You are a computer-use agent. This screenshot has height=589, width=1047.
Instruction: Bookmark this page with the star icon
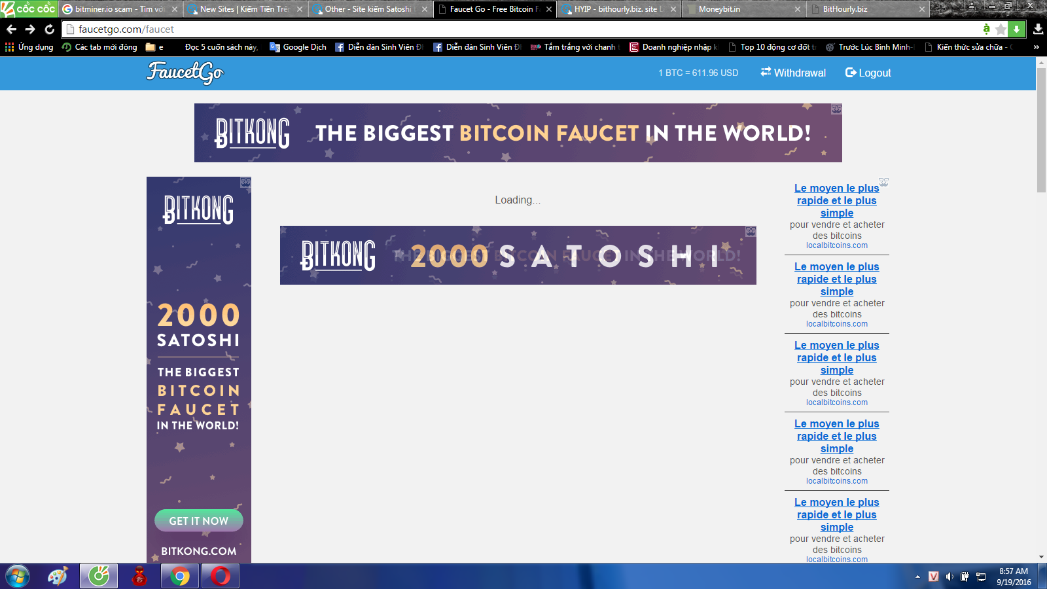click(1001, 29)
